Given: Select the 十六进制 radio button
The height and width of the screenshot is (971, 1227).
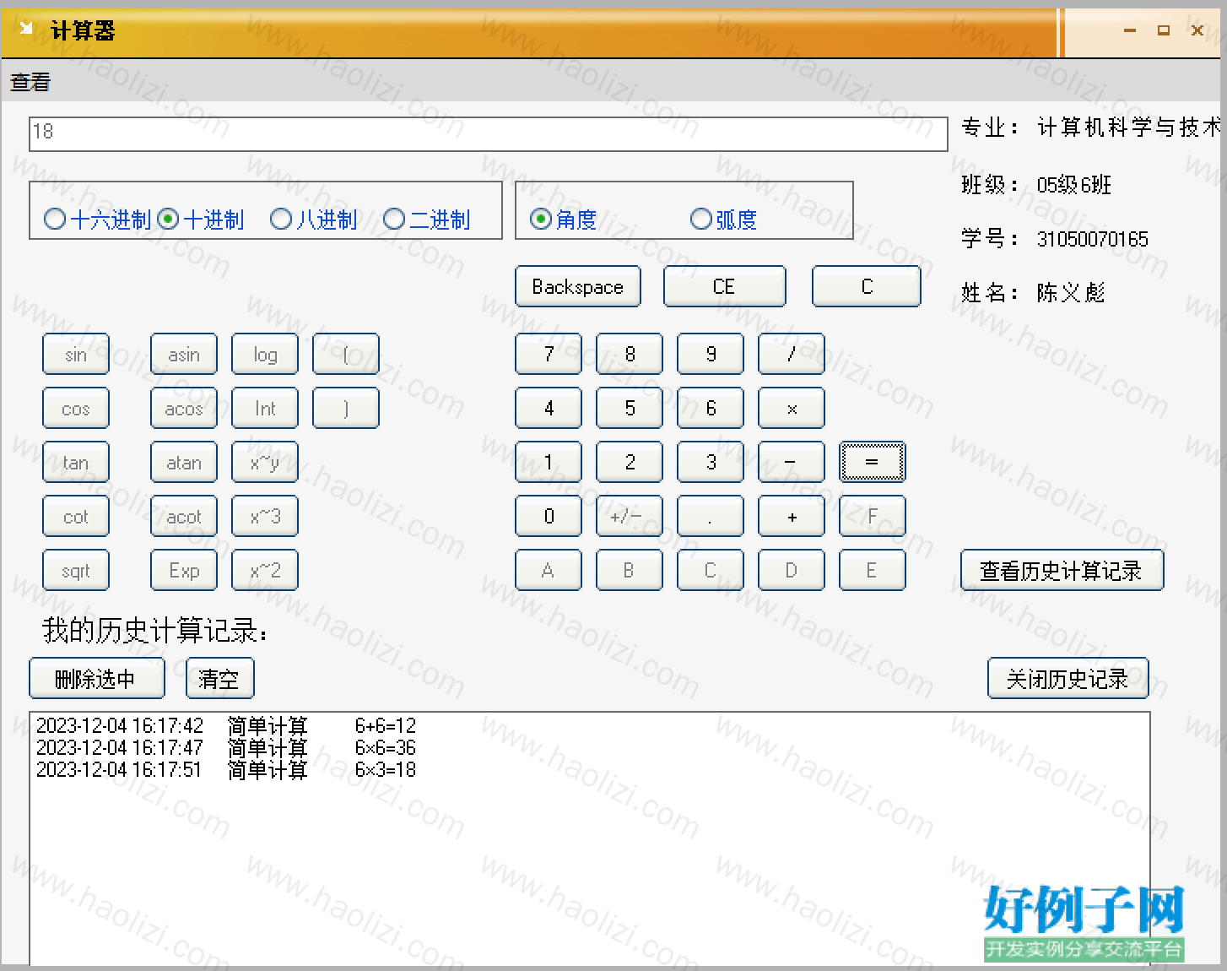Looking at the screenshot, I should (x=97, y=220).
